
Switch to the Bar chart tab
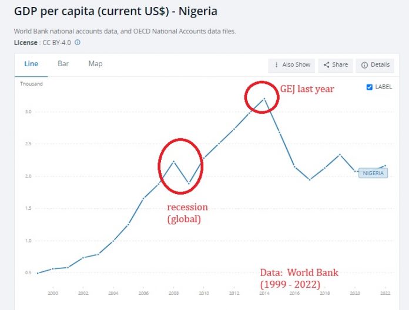[x=62, y=63]
